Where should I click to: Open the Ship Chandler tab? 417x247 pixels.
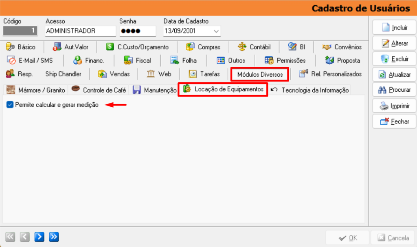pos(63,74)
